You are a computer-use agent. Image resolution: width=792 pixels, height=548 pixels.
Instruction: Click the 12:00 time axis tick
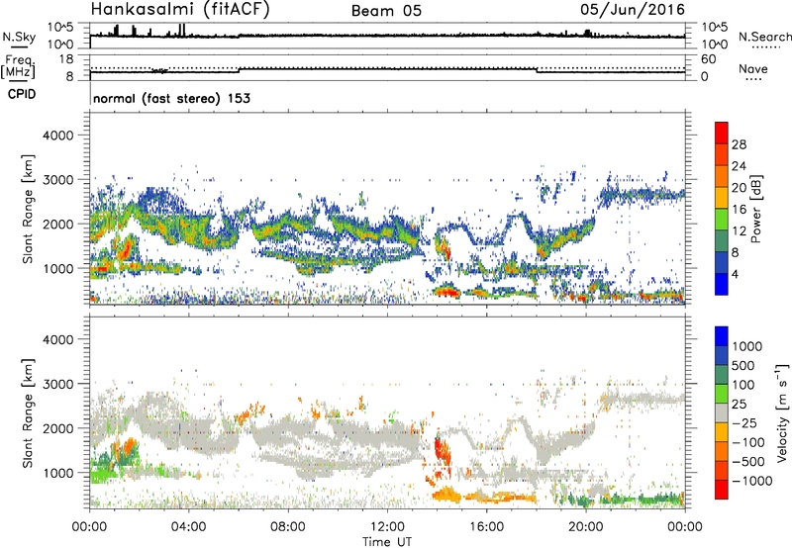(387, 527)
